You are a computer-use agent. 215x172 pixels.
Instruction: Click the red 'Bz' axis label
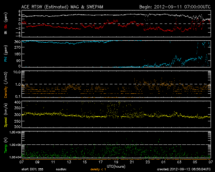6,27
